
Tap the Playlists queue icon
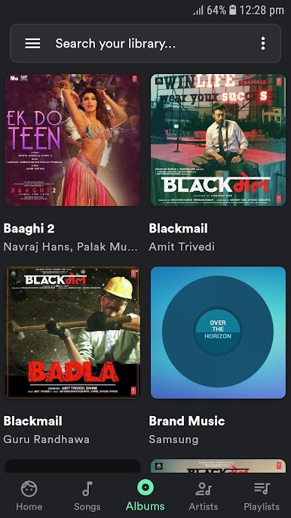pos(262,489)
